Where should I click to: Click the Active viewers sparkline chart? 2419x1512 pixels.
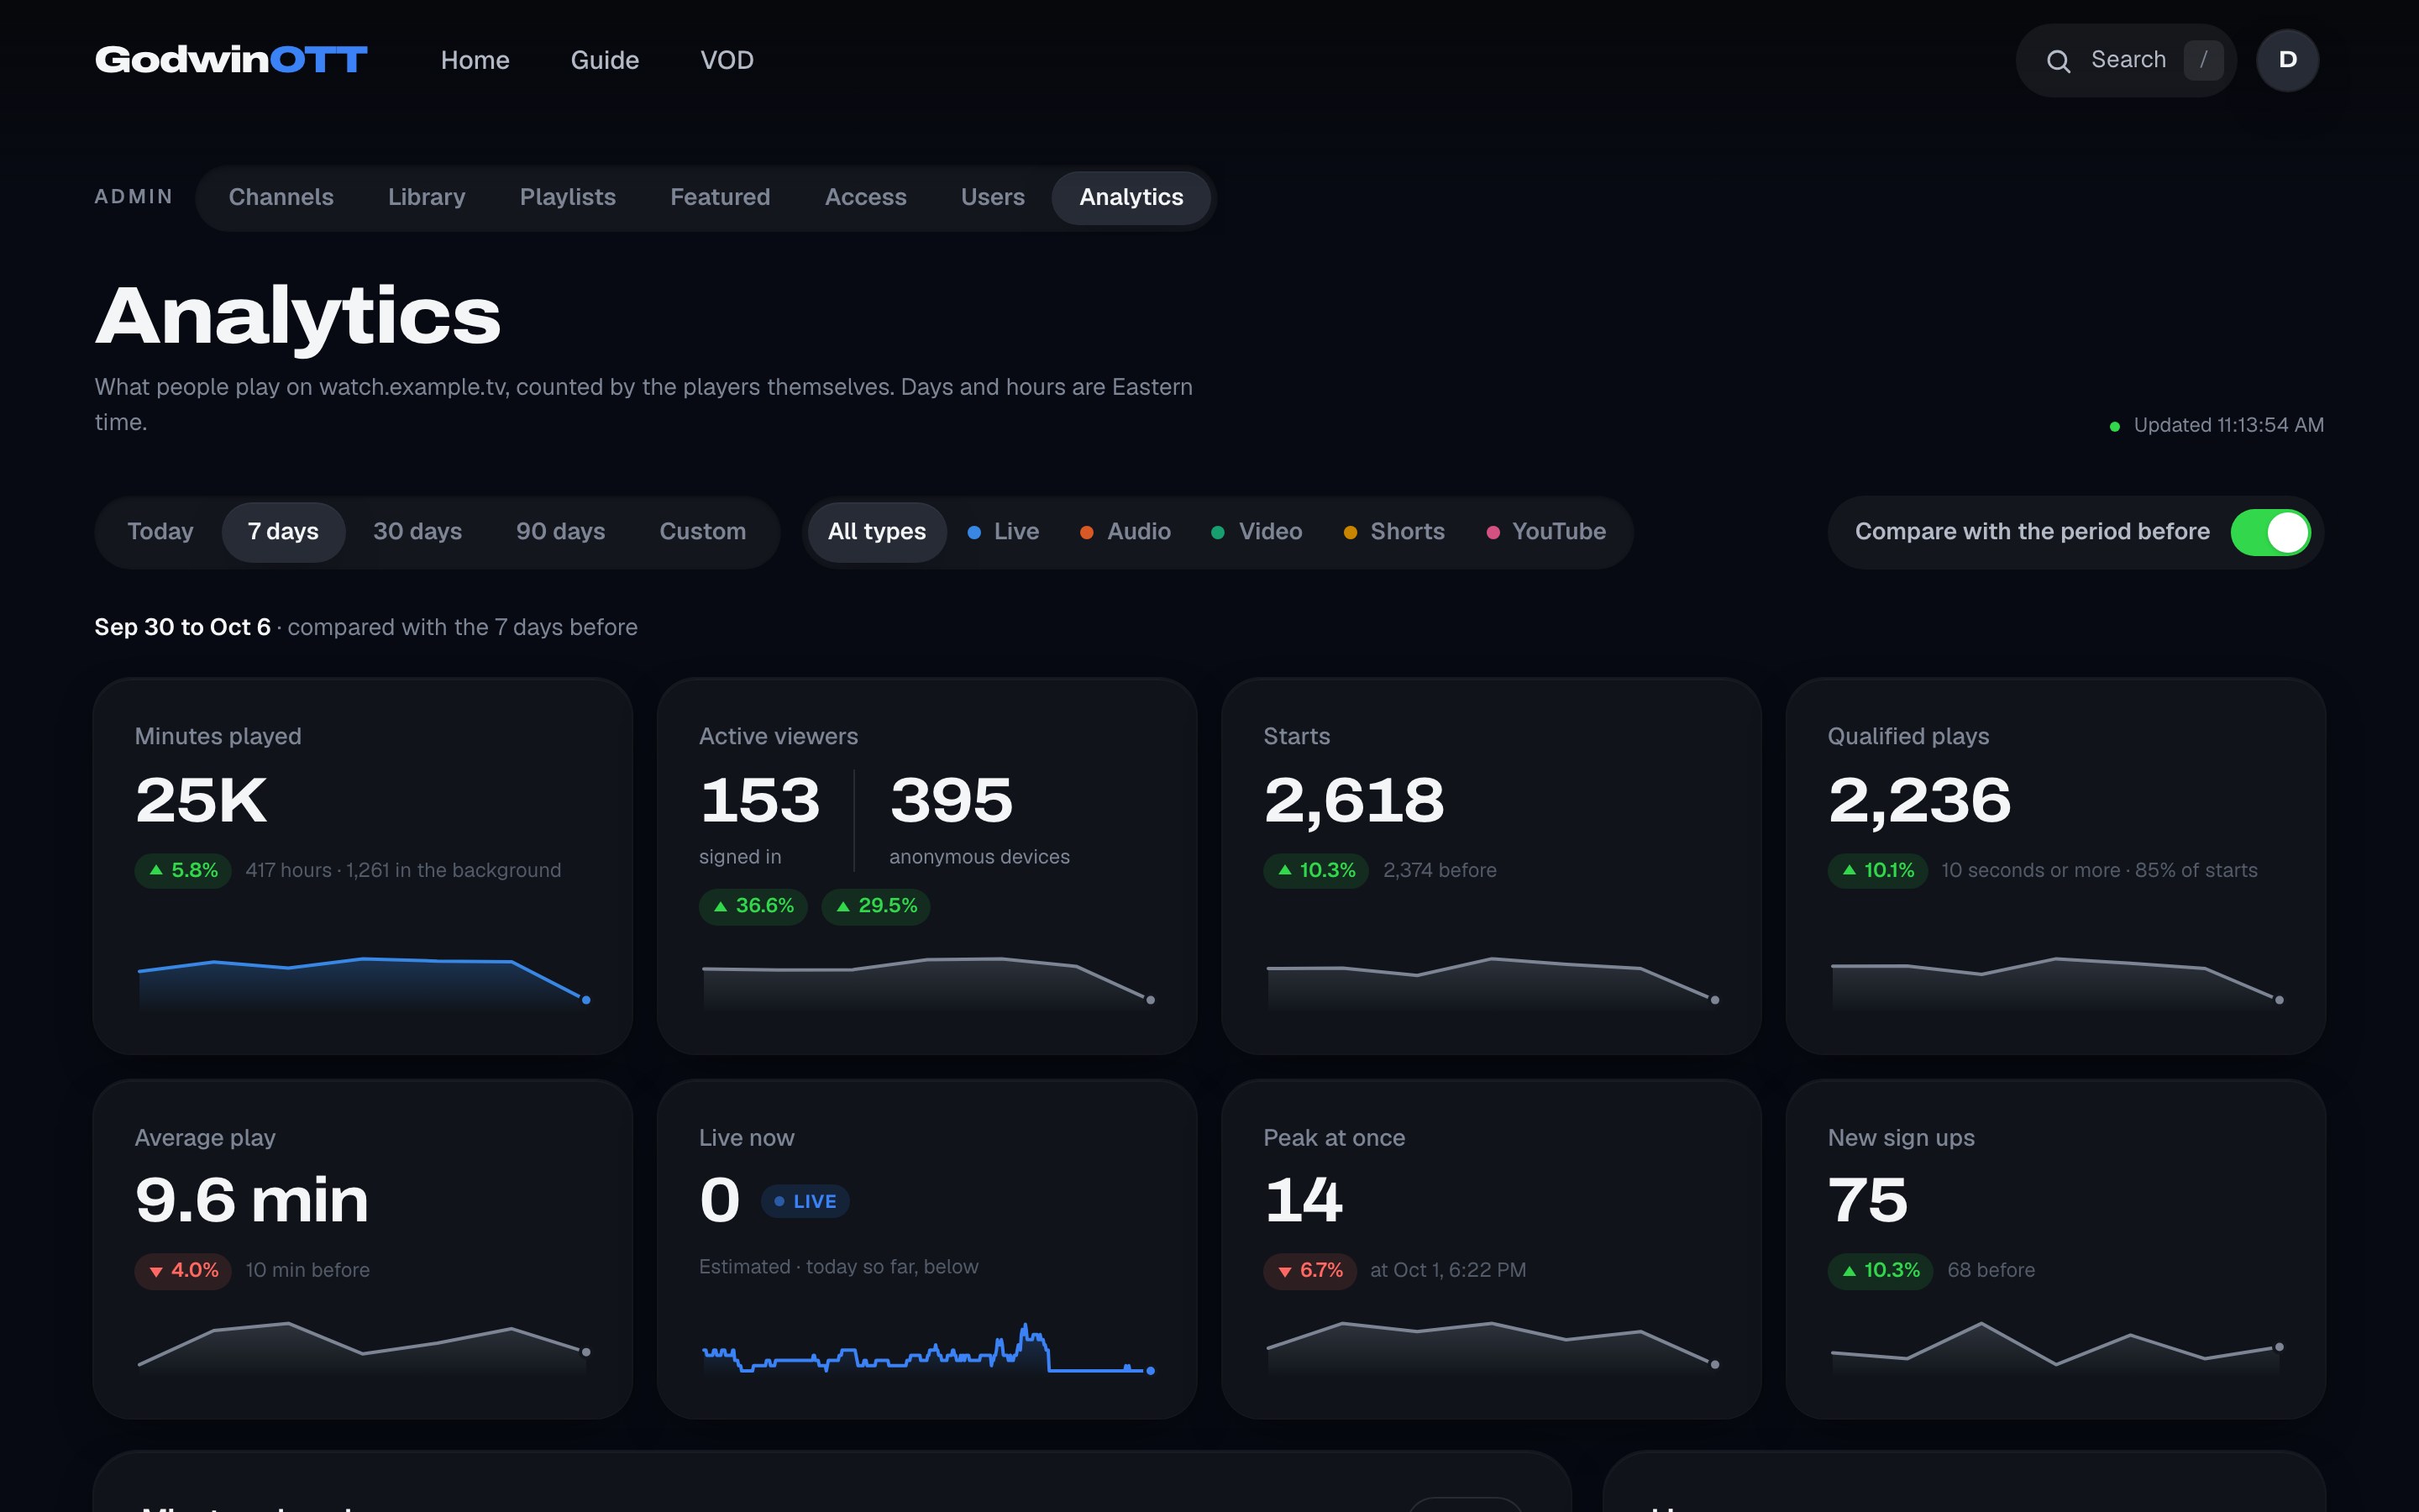click(x=927, y=982)
